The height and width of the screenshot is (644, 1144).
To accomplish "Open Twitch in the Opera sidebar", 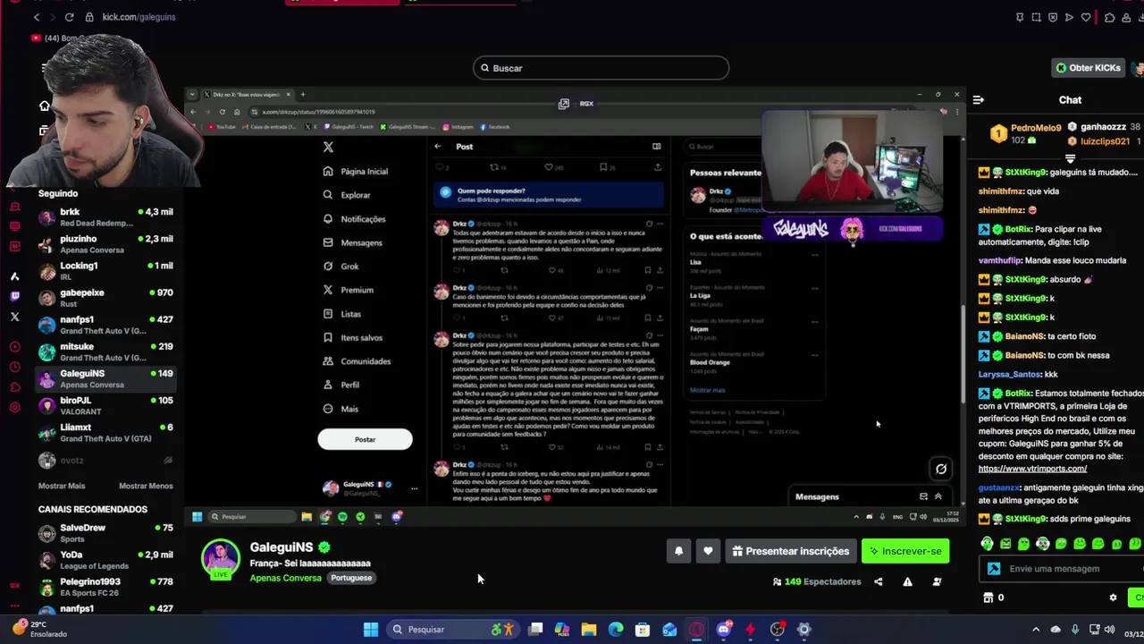I will (x=14, y=296).
